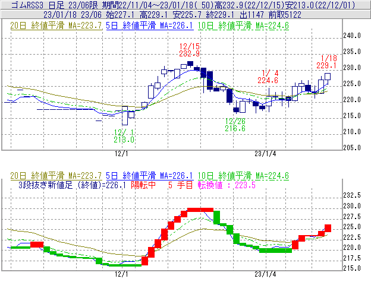Click the 5日 終値平滑 MA=226.1 label in lower chart
The height and width of the screenshot is (282, 371).
point(150,176)
